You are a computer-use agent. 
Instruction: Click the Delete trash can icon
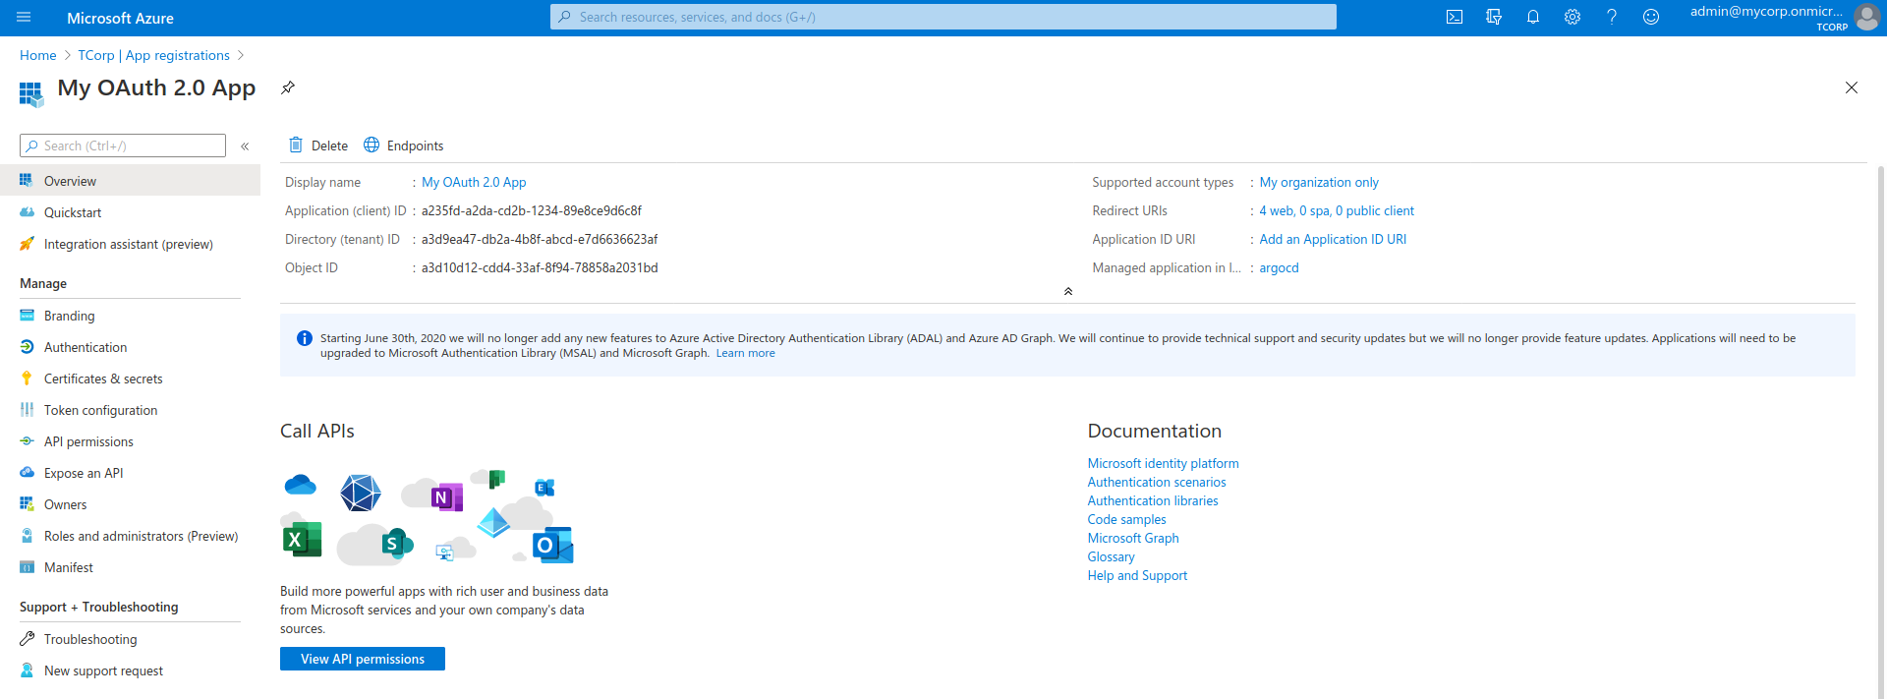296,145
